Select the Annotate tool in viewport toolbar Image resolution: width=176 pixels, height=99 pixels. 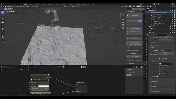(2, 32)
